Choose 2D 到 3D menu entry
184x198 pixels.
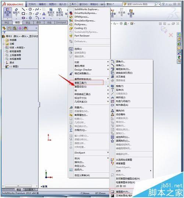(x=121, y=186)
